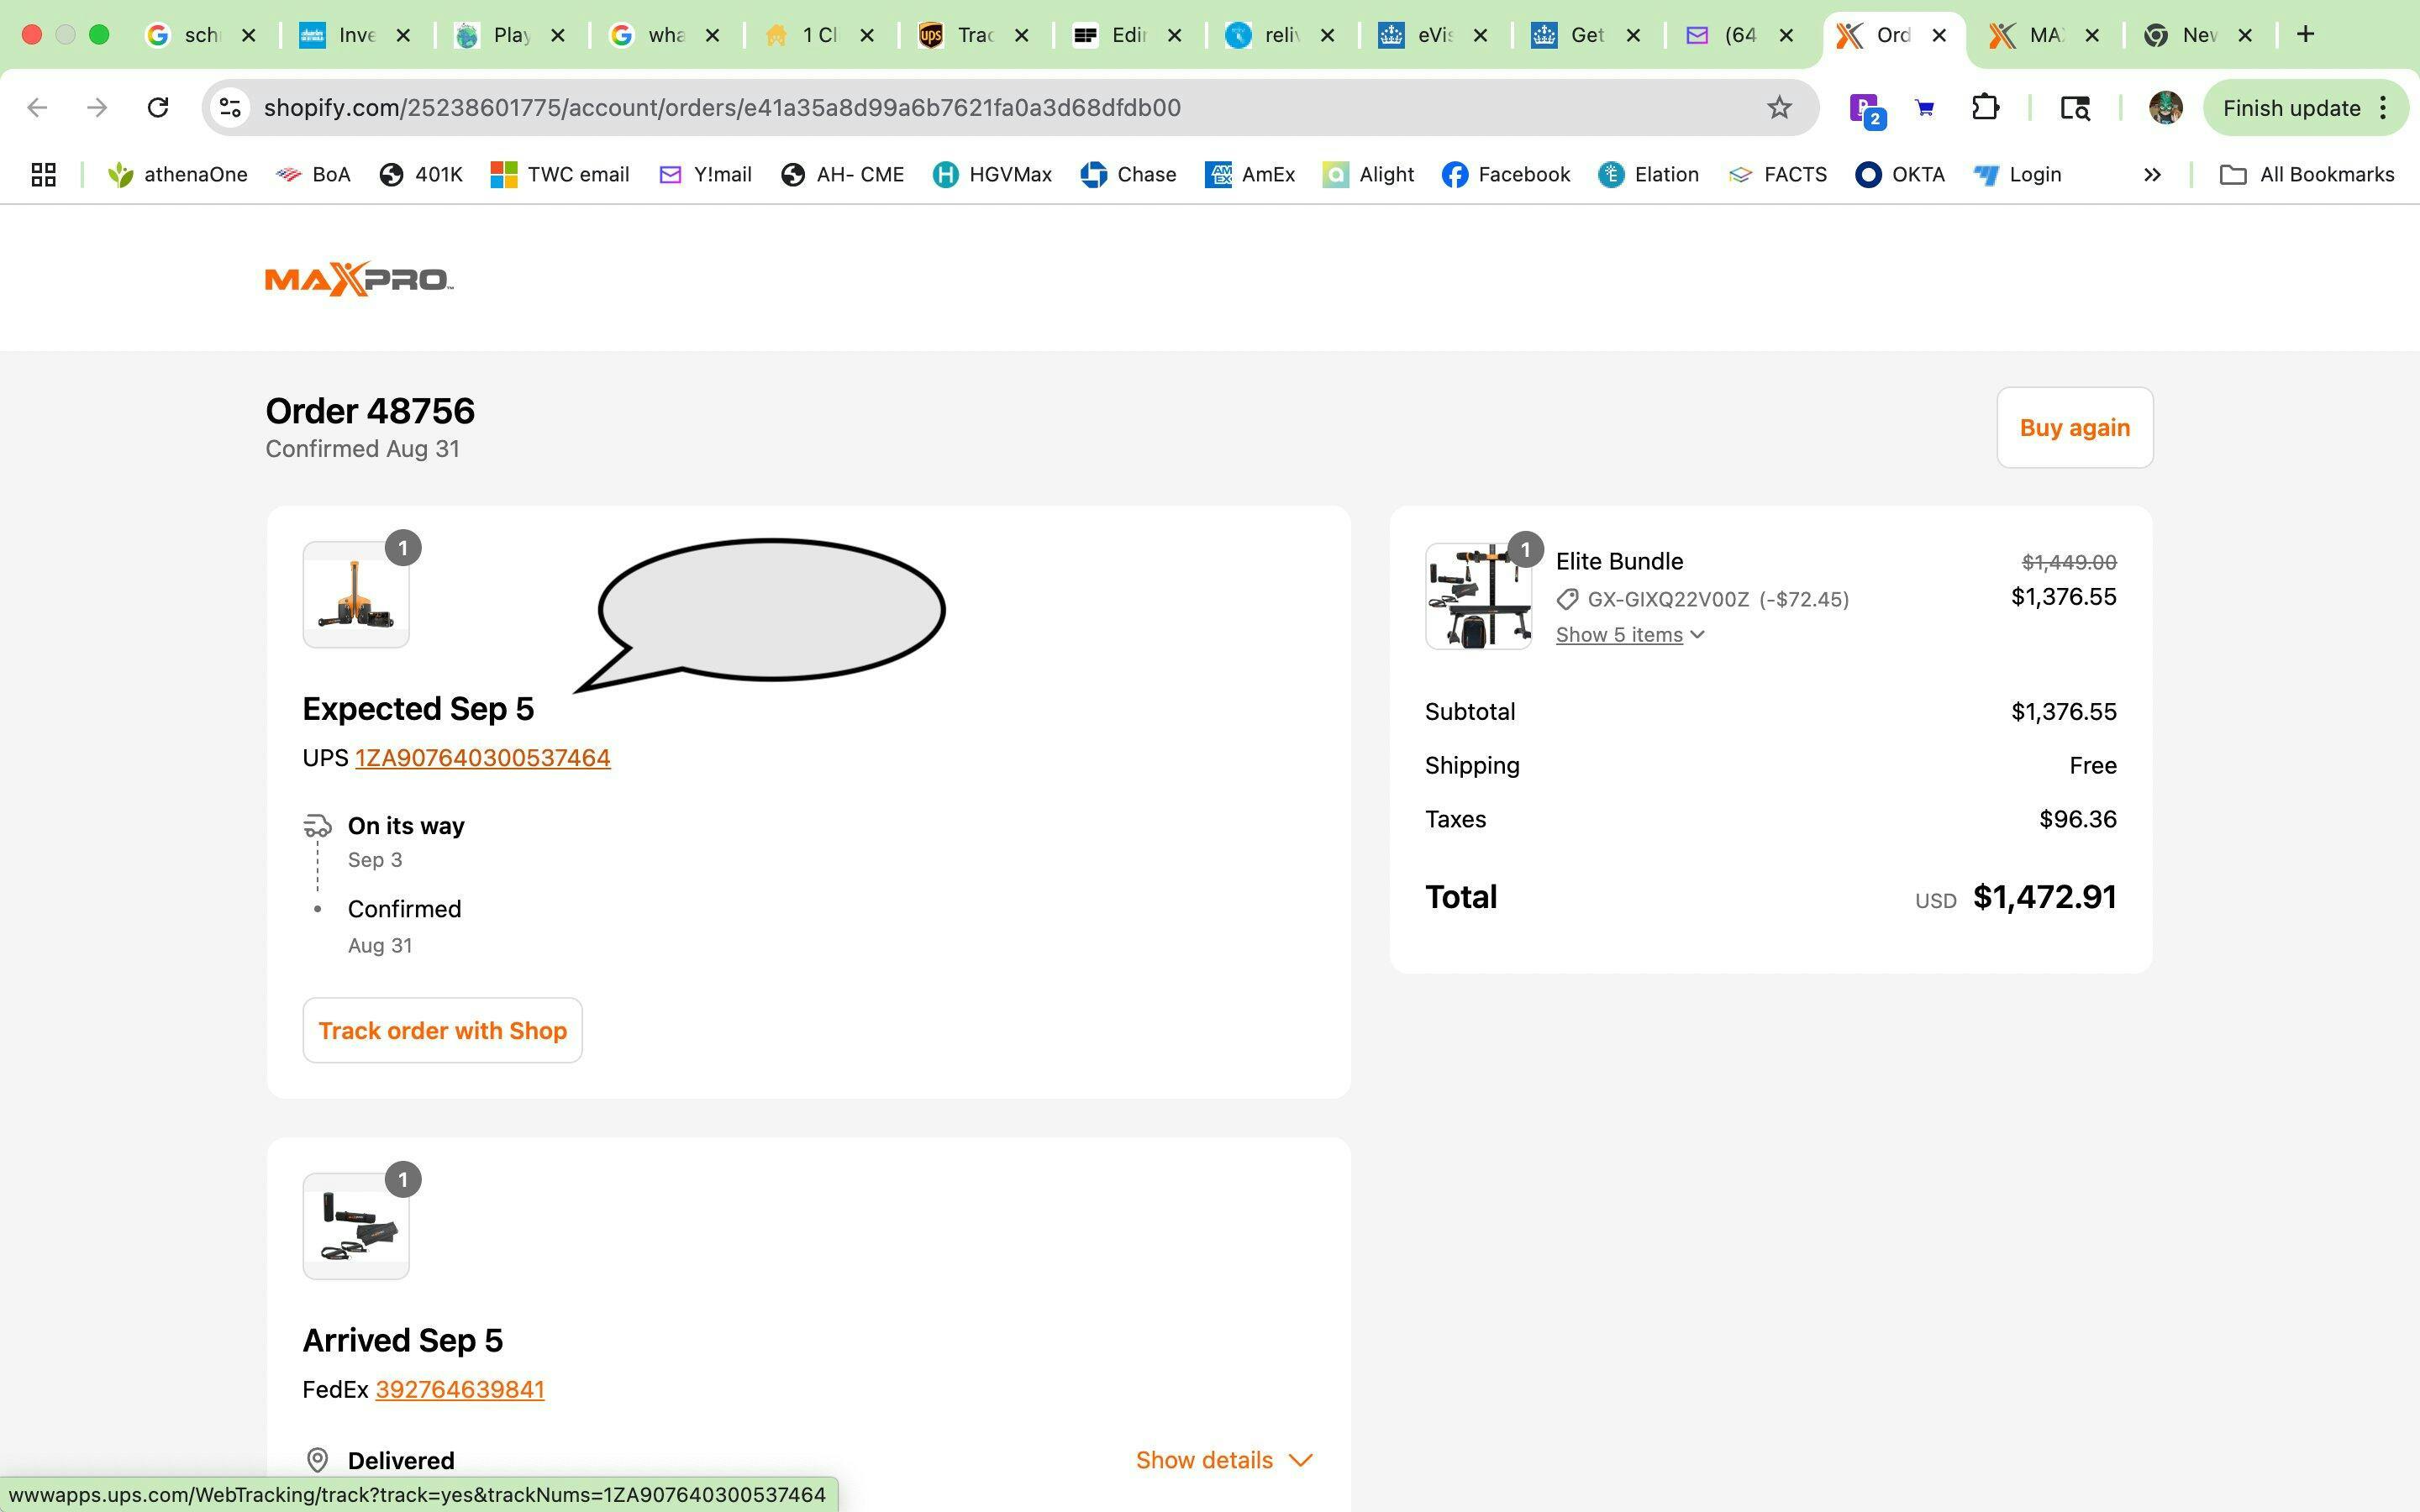The height and width of the screenshot is (1512, 2420).
Task: Open the TWC email bookmark
Action: pos(560,175)
